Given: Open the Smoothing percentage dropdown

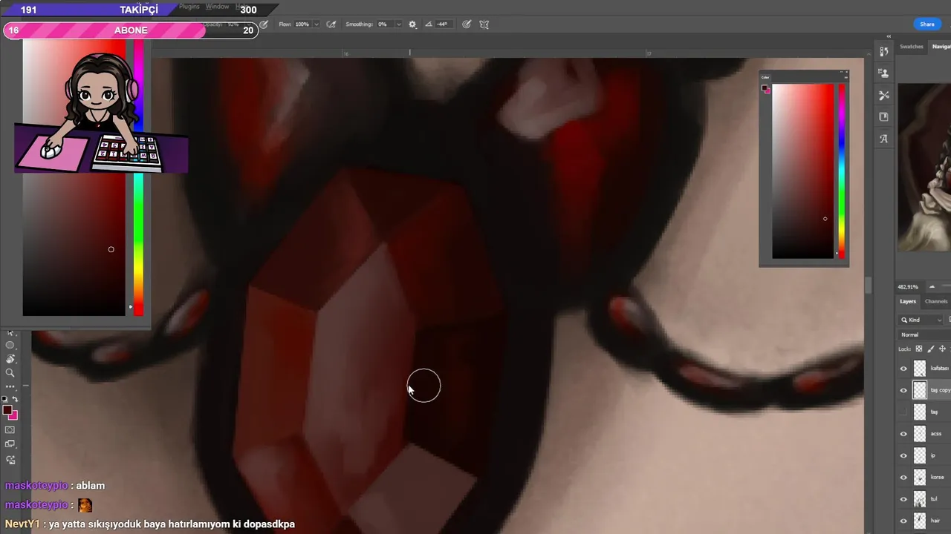Looking at the screenshot, I should (398, 24).
